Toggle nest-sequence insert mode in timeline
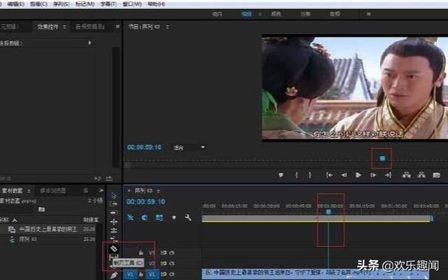Viewport: 448px width, 280px height. [x=131, y=218]
